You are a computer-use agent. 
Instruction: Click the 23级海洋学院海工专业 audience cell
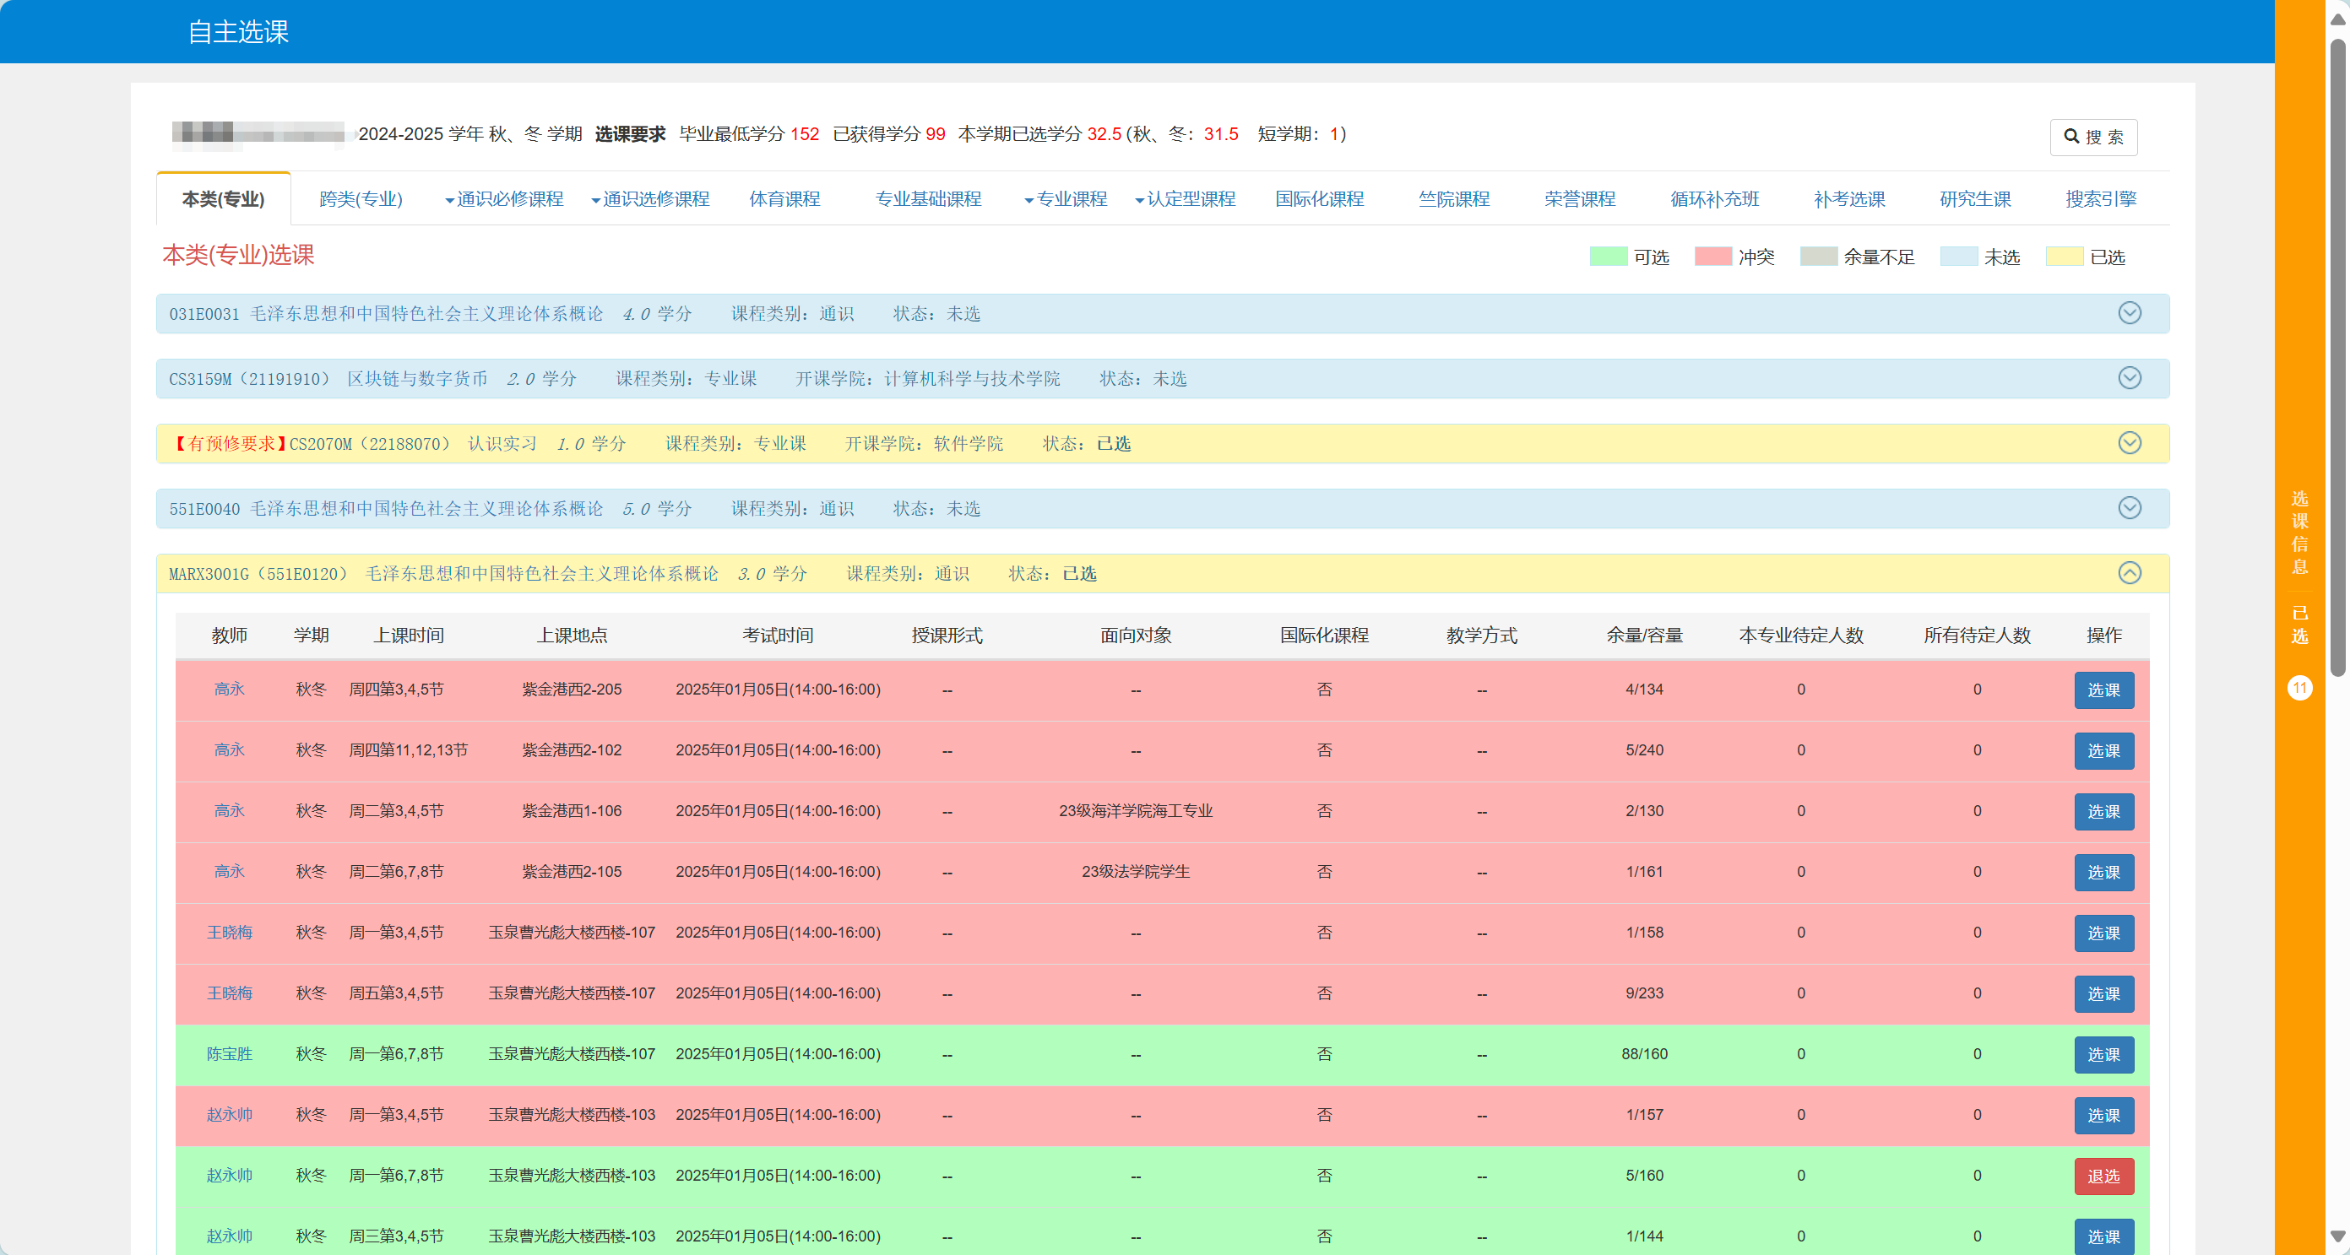pyautogui.click(x=1135, y=811)
